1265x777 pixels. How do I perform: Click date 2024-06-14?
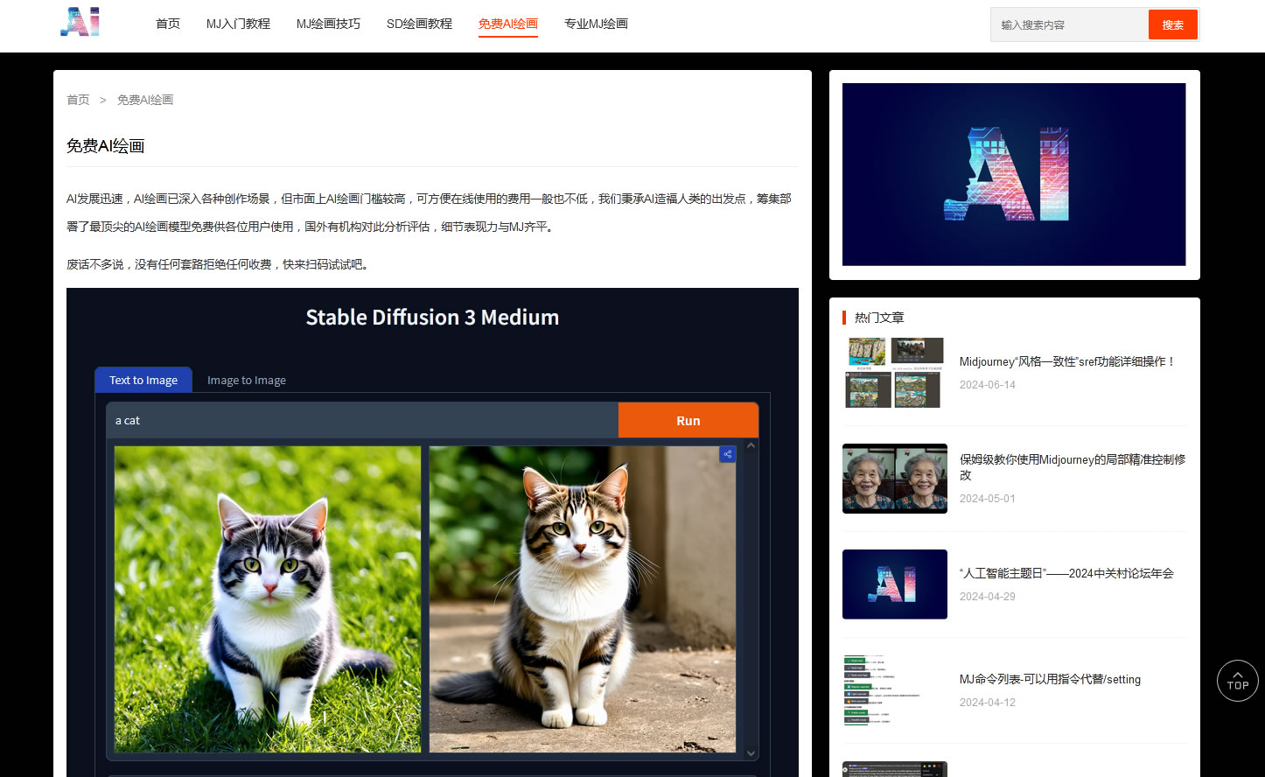tap(988, 385)
